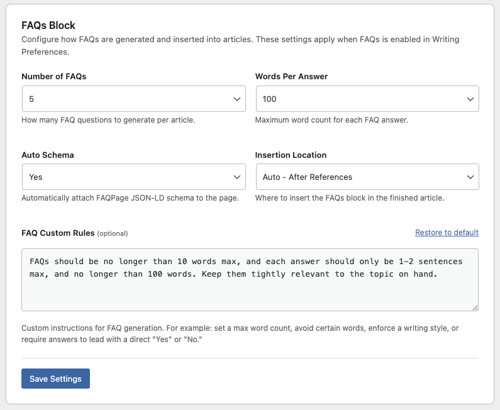The width and height of the screenshot is (500, 410).
Task: Click the FAQPage JSON-LD schema help text
Action: pyautogui.click(x=130, y=198)
